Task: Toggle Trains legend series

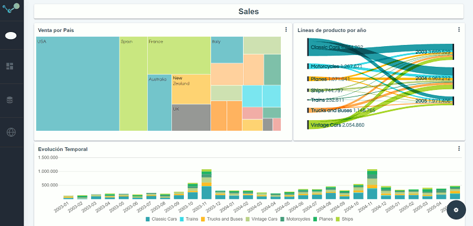Action: tap(189, 219)
